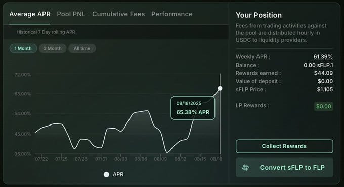Click the swap arrows icon on Convert button
This screenshot has height=187, width=344.
[x=245, y=168]
